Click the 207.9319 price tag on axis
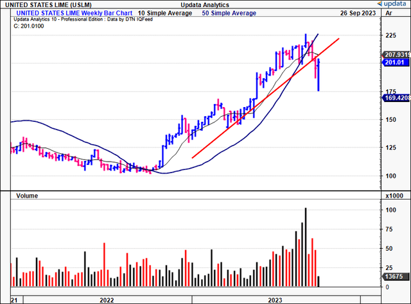This screenshot has height=304, width=411. pyautogui.click(x=396, y=55)
